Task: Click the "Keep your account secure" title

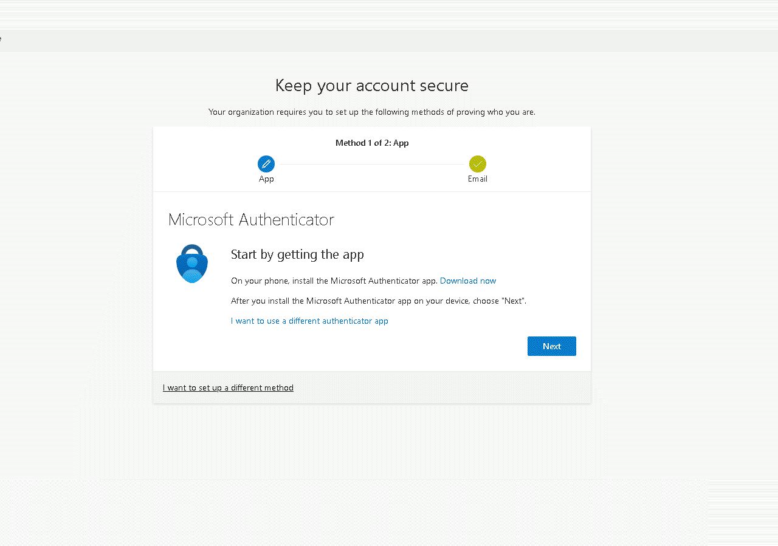Action: (x=372, y=86)
